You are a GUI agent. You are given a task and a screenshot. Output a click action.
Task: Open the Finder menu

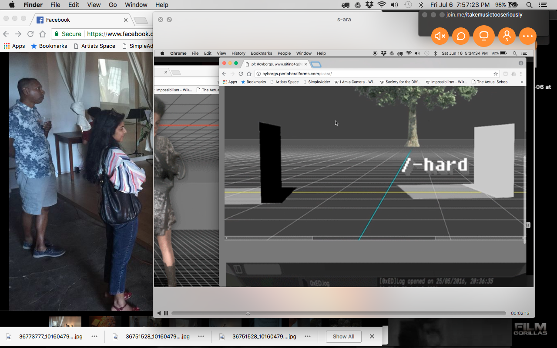33,5
